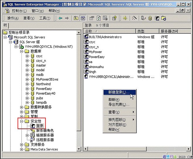Click the refresh toolbar icon

coord(99,18)
